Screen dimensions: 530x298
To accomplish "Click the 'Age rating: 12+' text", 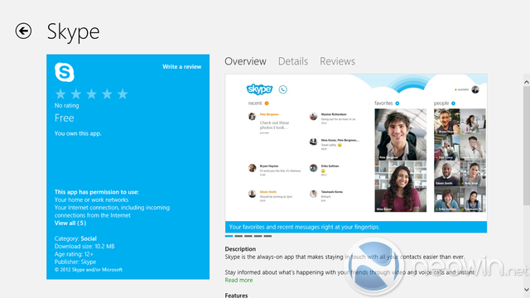I will pyautogui.click(x=74, y=254).
